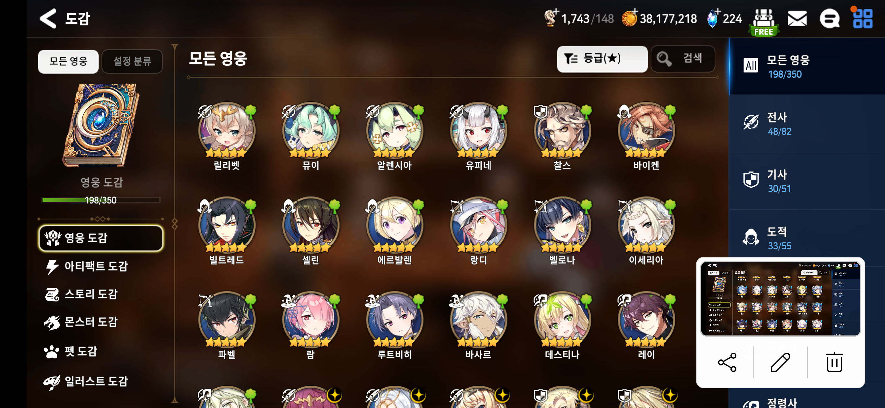The image size is (885, 408).
Task: Click the 검색 search field
Action: [x=683, y=59]
